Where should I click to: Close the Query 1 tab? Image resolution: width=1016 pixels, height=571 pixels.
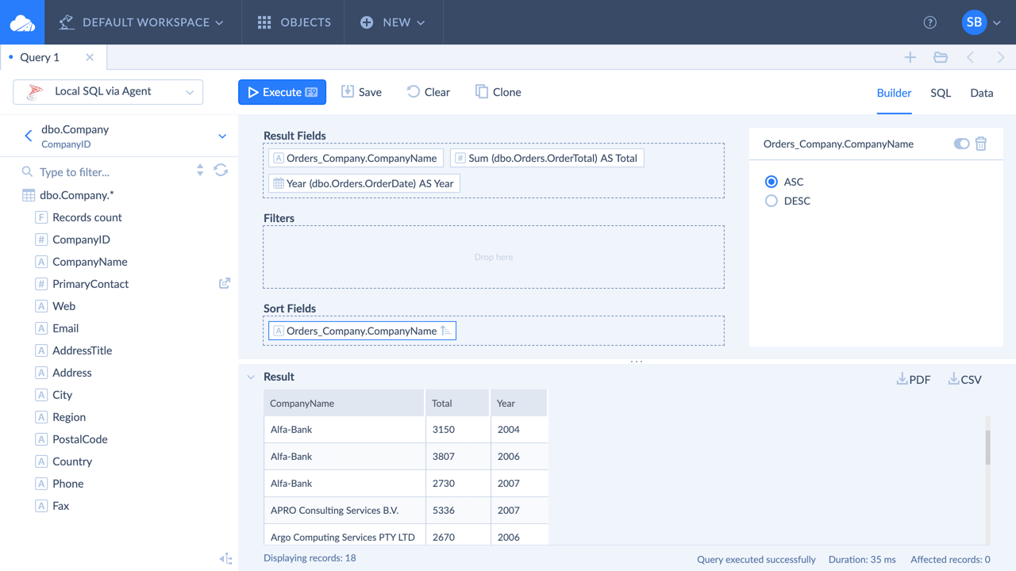(x=90, y=57)
